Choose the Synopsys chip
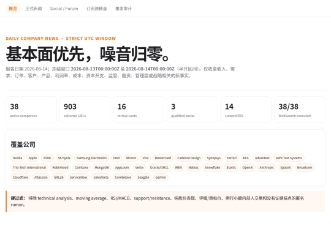Image resolution: width=331 pixels, height=248 pixels. pos(214,158)
